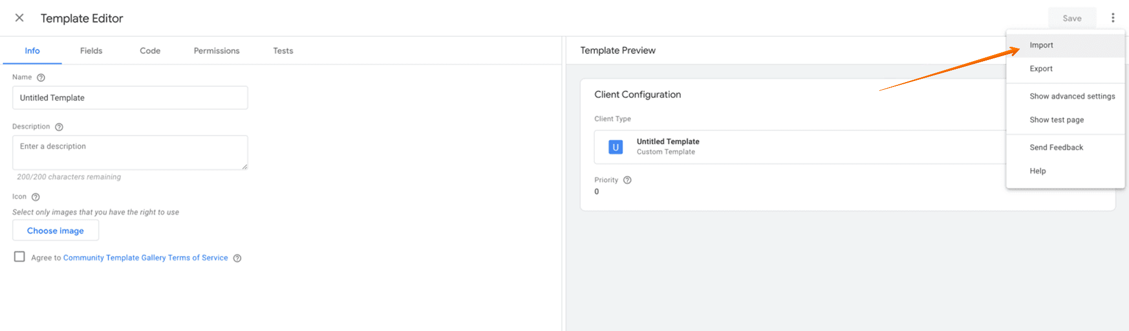The image size is (1129, 331).
Task: Open Community Template Gallery Terms of Service link
Action: (x=146, y=258)
